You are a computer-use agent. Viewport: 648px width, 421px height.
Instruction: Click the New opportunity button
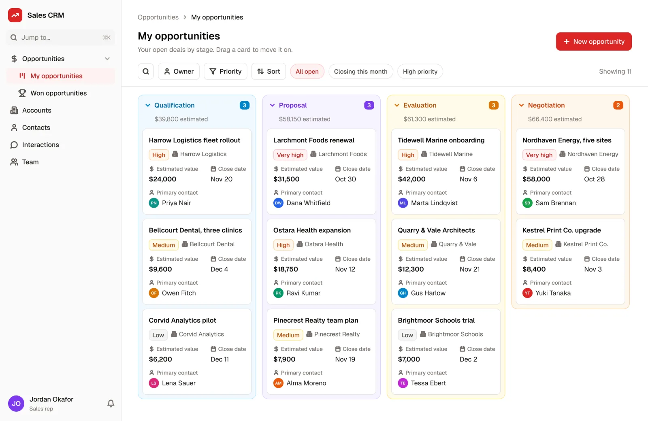[594, 41]
